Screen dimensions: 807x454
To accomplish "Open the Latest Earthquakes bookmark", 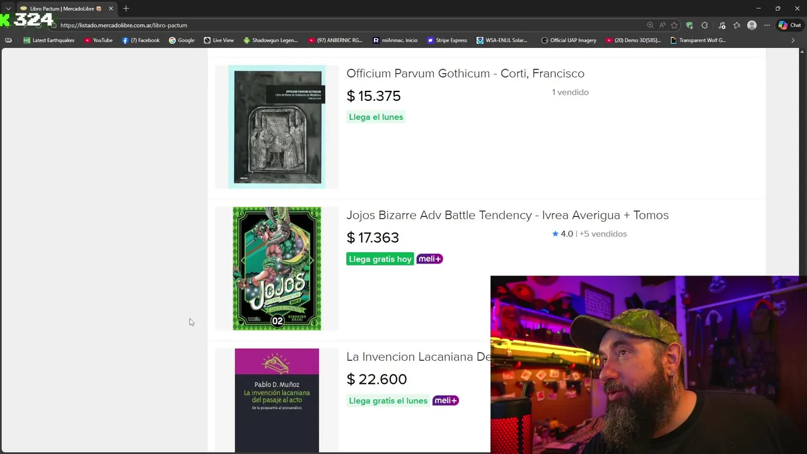I will (x=49, y=40).
